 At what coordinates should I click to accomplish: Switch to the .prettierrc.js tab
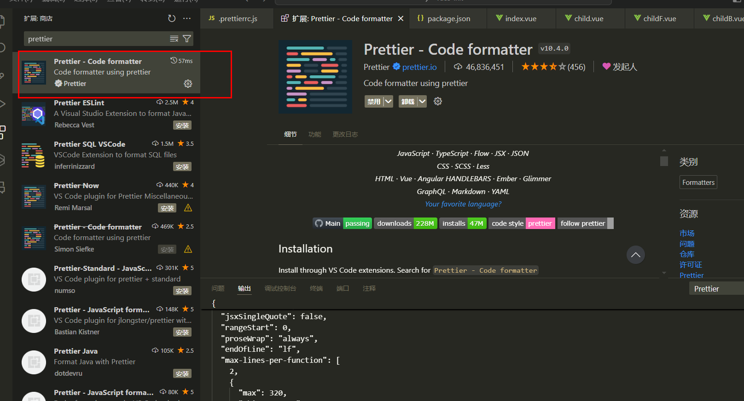click(237, 18)
